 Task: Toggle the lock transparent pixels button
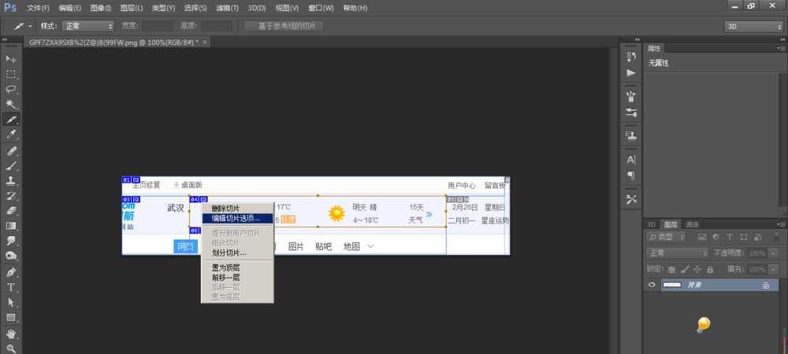tap(671, 269)
